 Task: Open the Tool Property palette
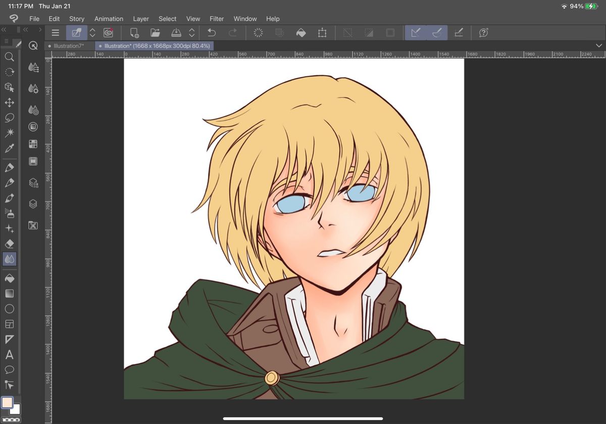33,88
